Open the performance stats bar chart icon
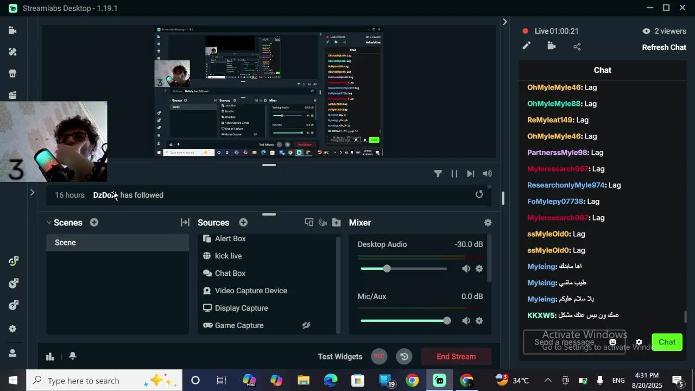Viewport: 695px width, 391px height. tap(50, 357)
